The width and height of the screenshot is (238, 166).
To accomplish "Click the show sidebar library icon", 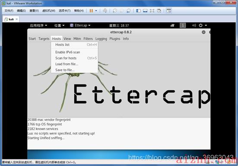I will tap(138, 11).
